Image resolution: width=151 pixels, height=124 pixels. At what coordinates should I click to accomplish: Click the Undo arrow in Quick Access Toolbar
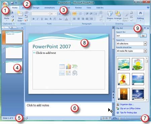tap(16, 3)
